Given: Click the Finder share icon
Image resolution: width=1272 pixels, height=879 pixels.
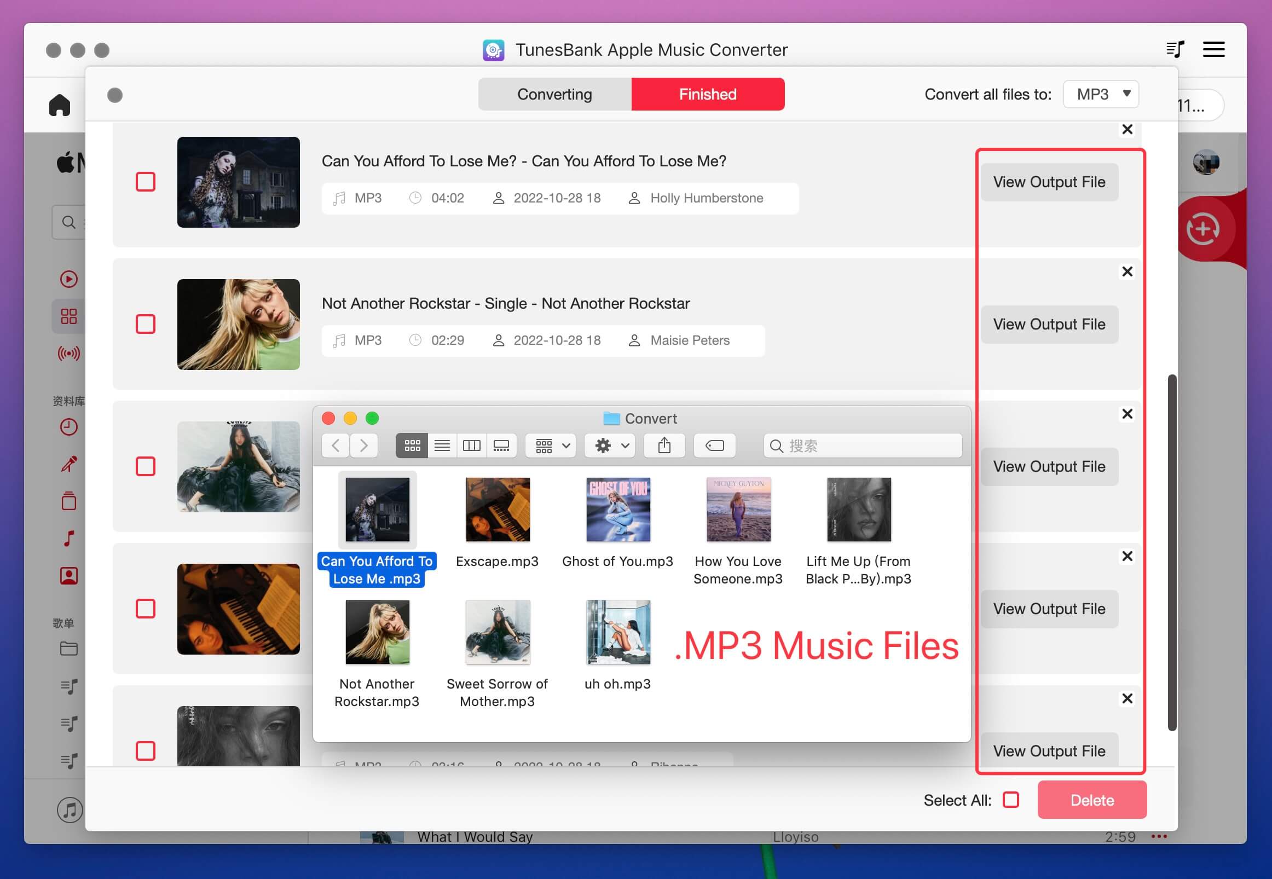Looking at the screenshot, I should point(664,446).
